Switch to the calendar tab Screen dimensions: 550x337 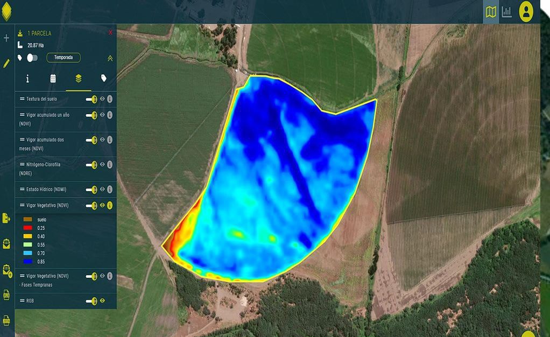point(53,79)
